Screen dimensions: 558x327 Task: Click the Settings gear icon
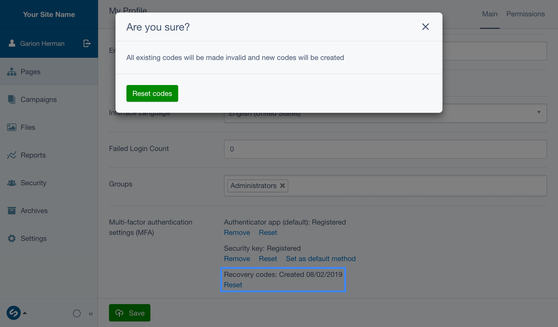coord(11,238)
